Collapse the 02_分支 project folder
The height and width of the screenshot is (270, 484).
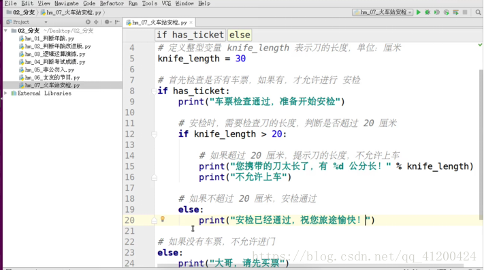tap(5, 31)
